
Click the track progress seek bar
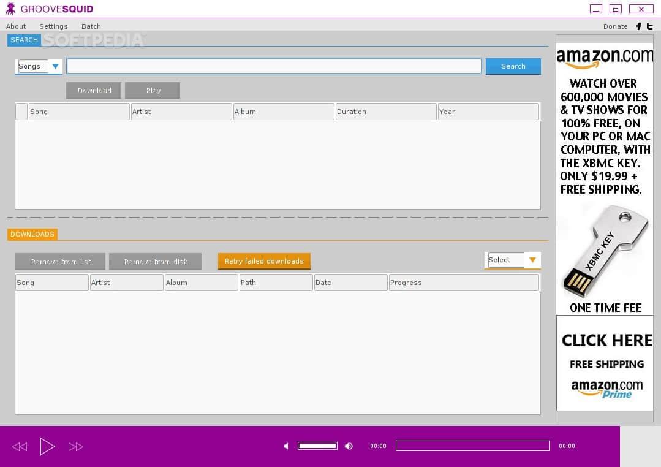[472, 446]
